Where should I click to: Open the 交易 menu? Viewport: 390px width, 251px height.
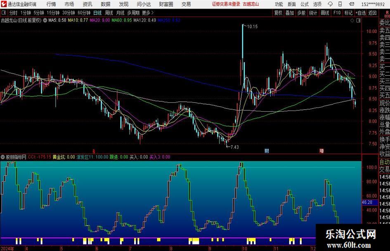coord(186,4)
